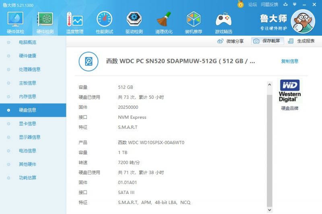This screenshot has width=322, height=214.
Task: Click speed value 7200 转/分
Action: click(129, 163)
